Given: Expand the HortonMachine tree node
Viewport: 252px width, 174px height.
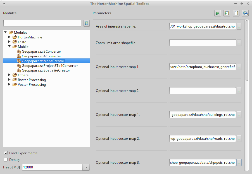Looking at the screenshot, I should click(x=9, y=37).
